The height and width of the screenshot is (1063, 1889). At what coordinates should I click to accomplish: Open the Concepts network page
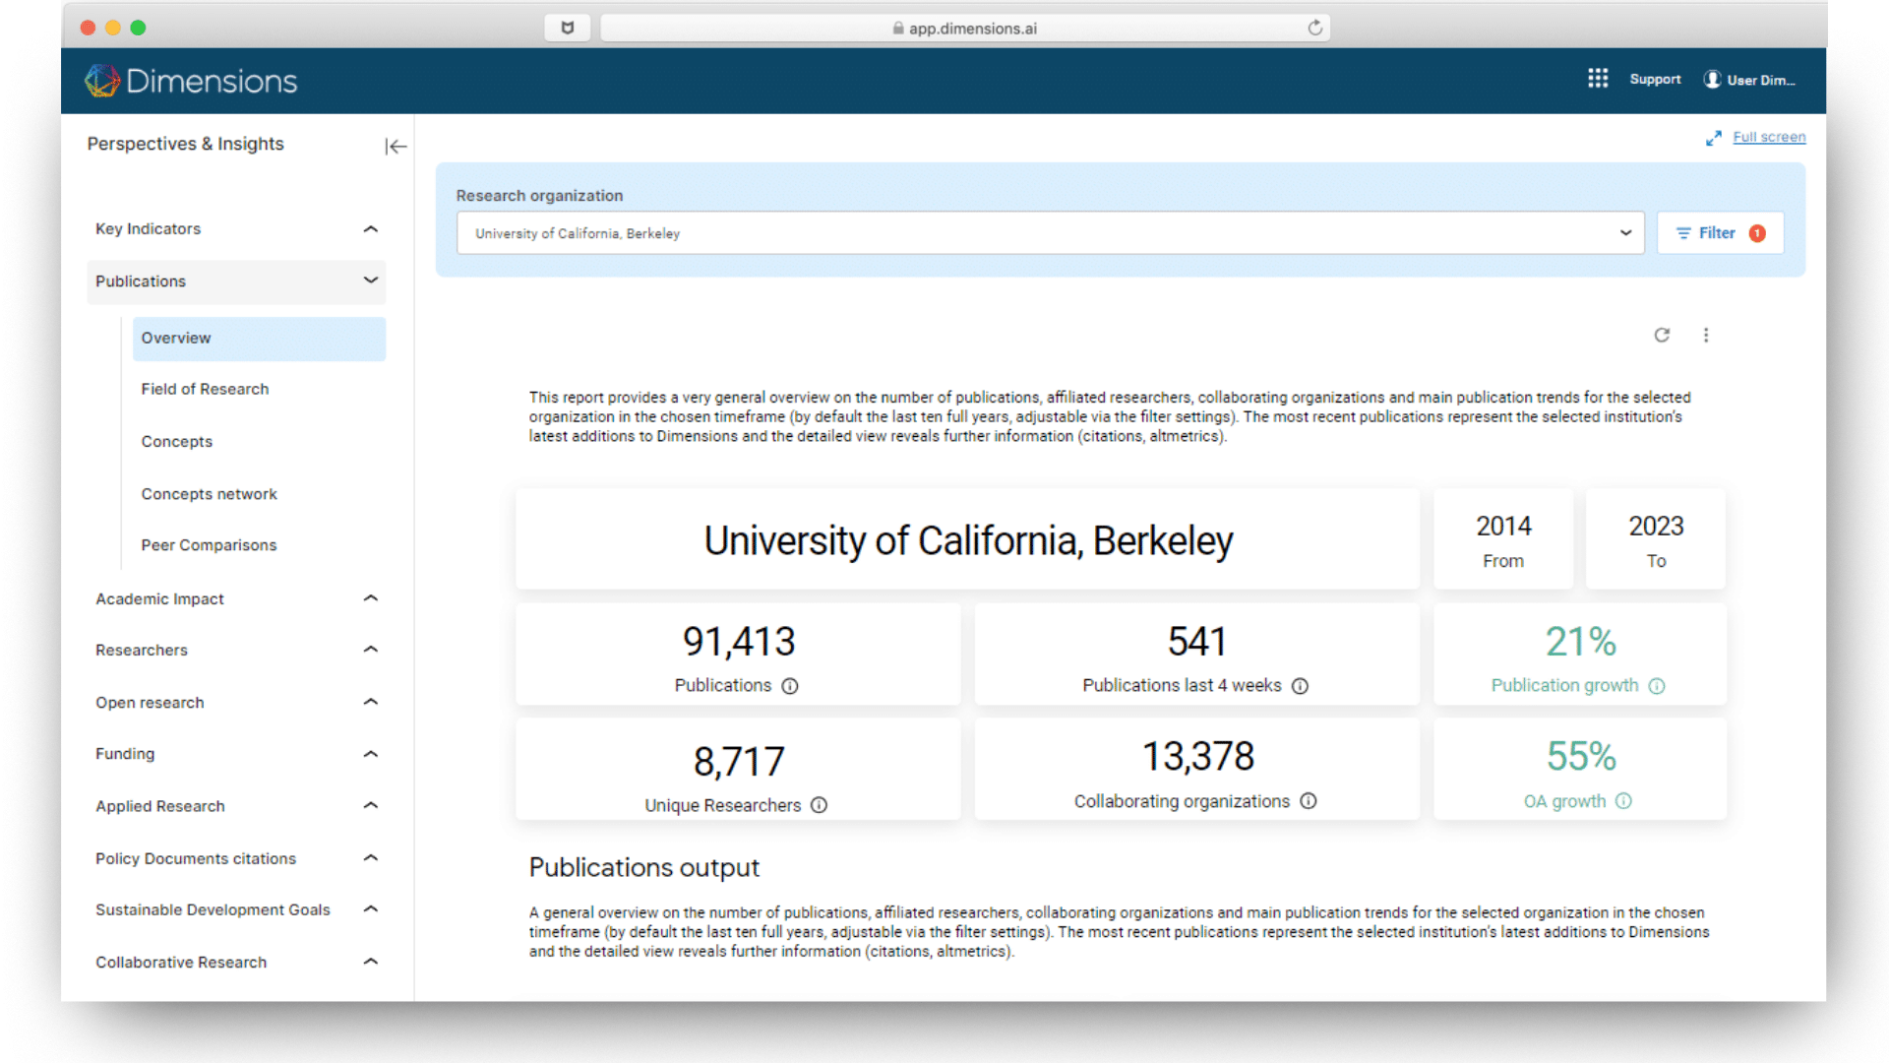coord(209,494)
